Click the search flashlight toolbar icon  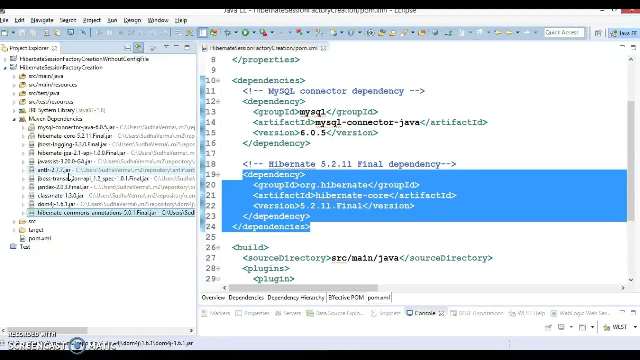pyautogui.click(x=405, y=33)
